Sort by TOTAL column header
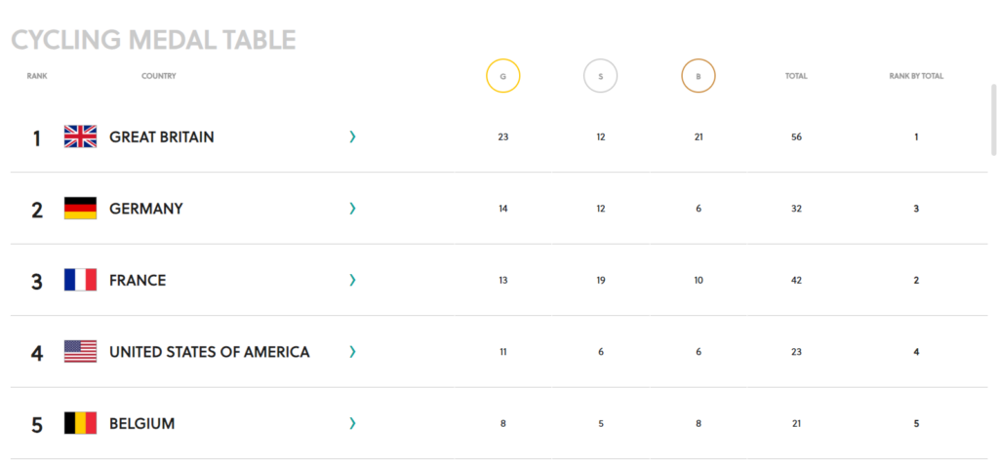 (x=796, y=76)
